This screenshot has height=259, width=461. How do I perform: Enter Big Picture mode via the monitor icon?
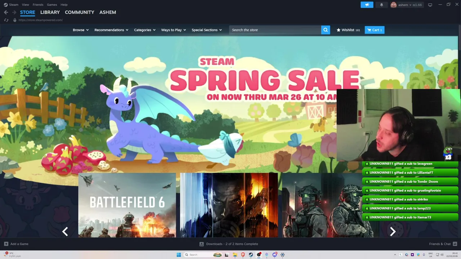pyautogui.click(x=430, y=5)
